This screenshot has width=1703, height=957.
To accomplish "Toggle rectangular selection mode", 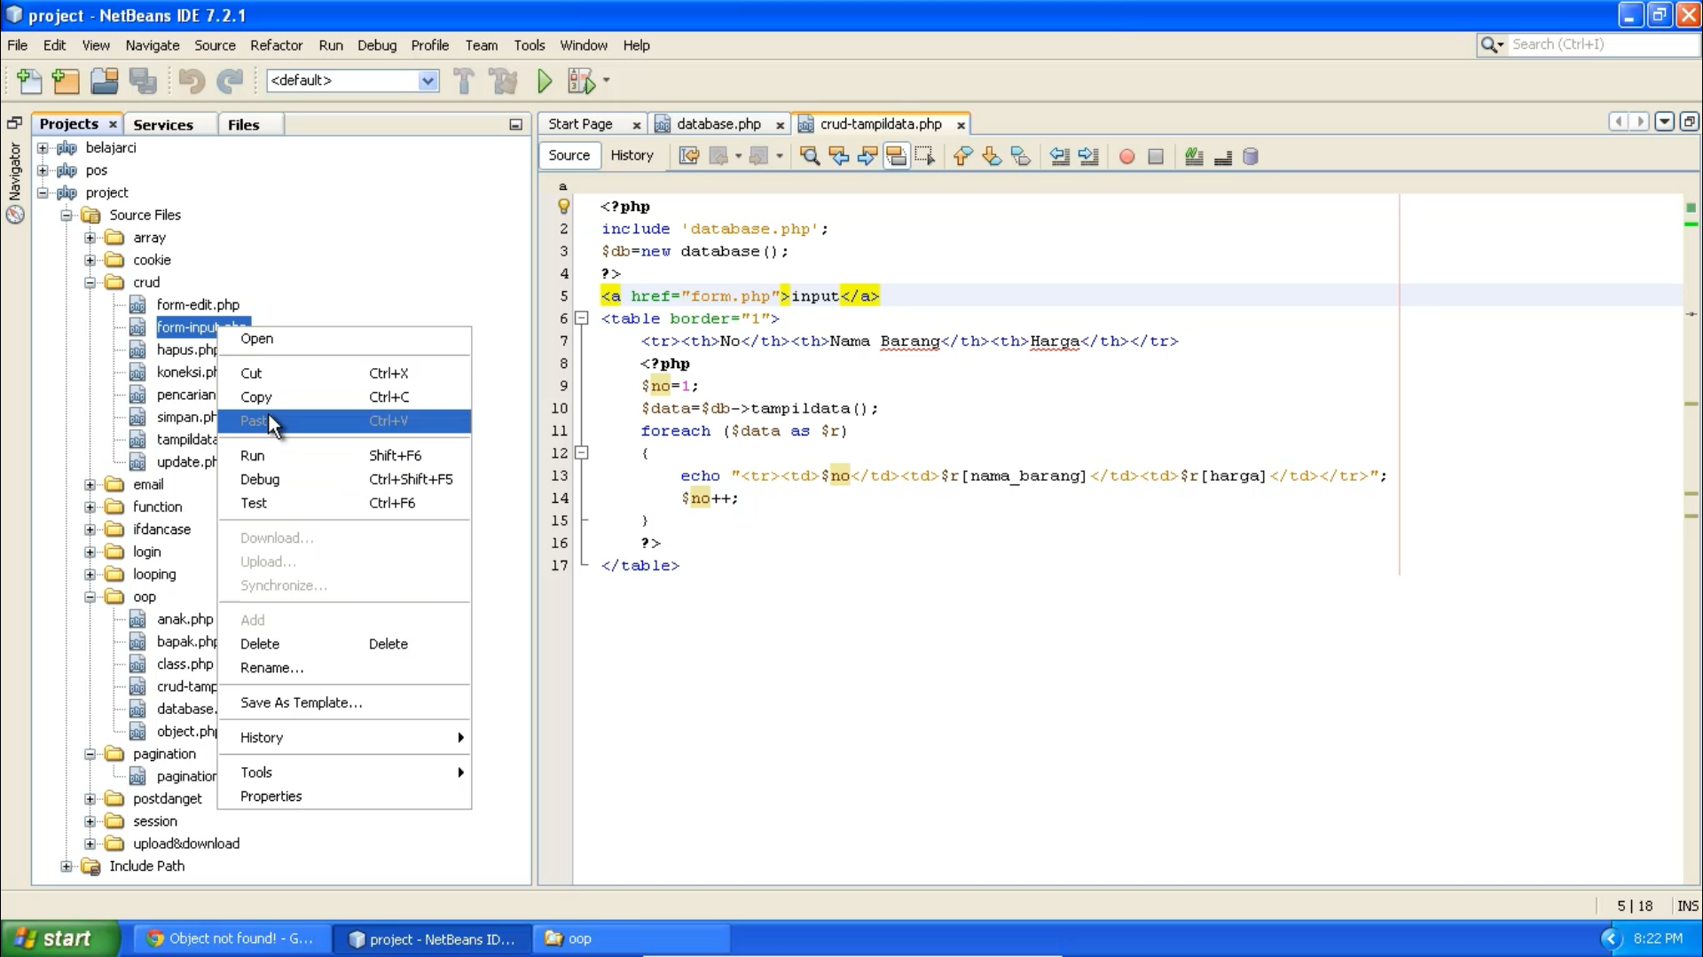I will point(925,156).
